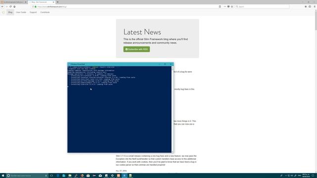Open the User Guide navigation item
This screenshot has height=178, width=317.
(x=21, y=12)
